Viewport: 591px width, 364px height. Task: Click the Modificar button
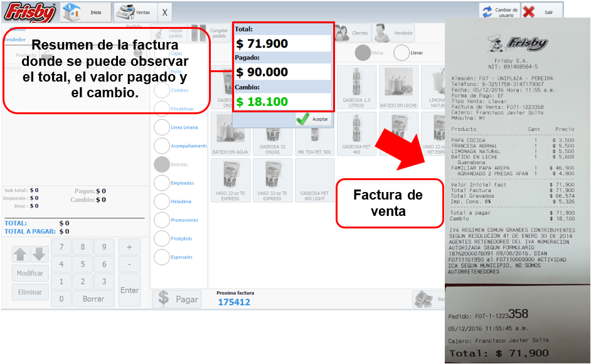coord(30,273)
